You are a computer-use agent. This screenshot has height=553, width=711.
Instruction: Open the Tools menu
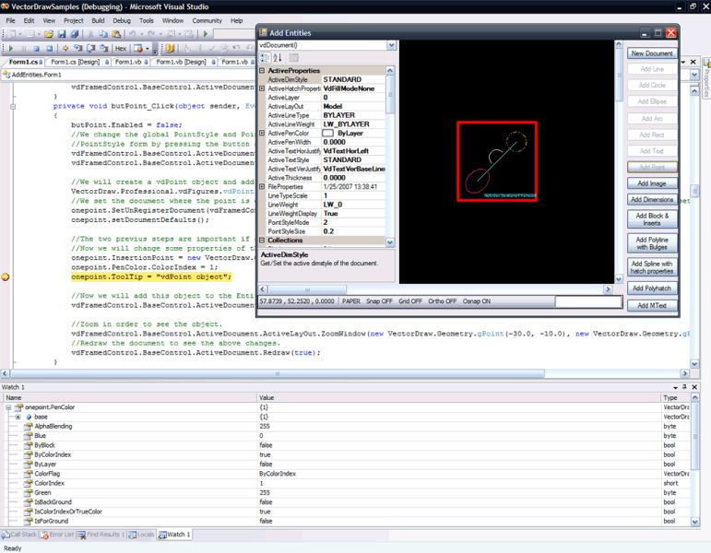(x=147, y=20)
